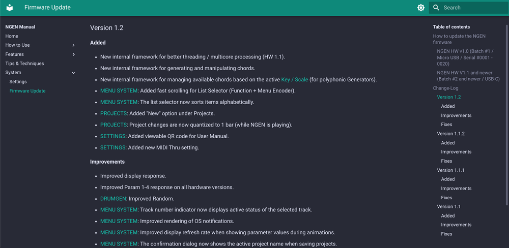Collapse the System section chevron
This screenshot has width=509, height=248.
[x=74, y=73]
